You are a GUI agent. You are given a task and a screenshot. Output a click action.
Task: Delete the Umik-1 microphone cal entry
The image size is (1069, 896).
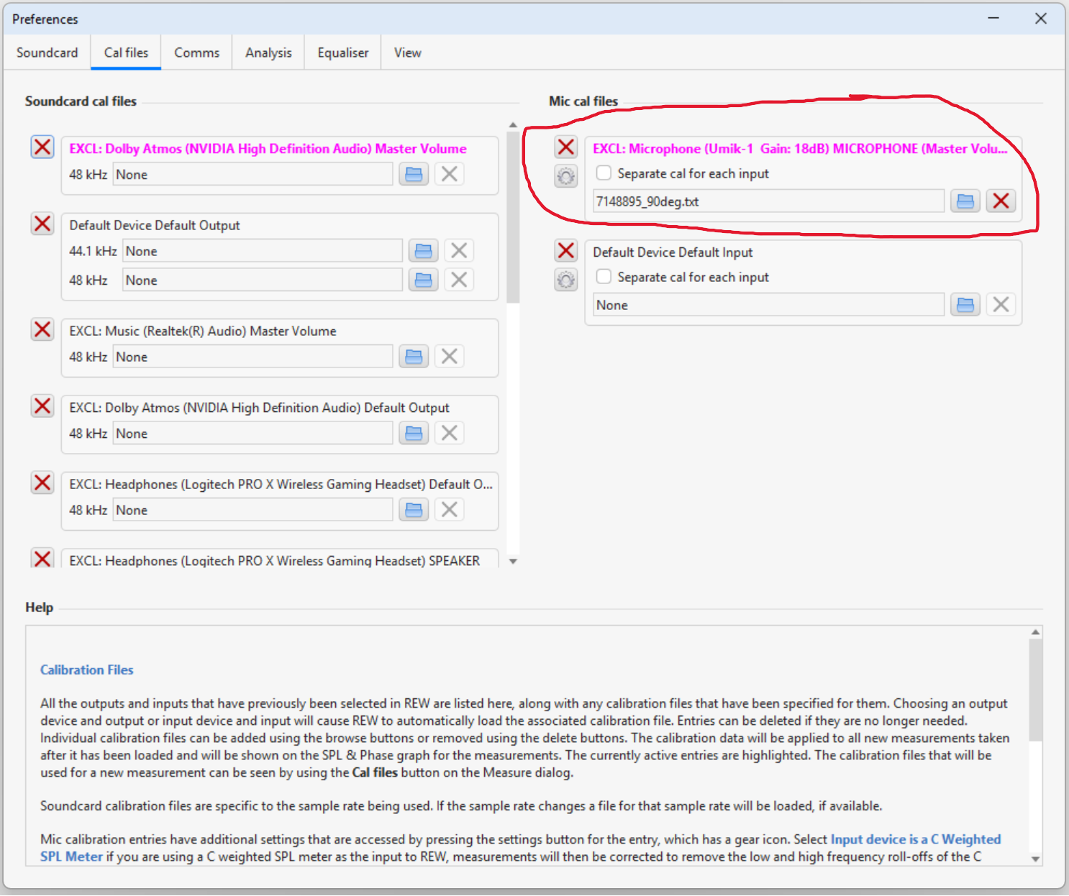tap(566, 147)
